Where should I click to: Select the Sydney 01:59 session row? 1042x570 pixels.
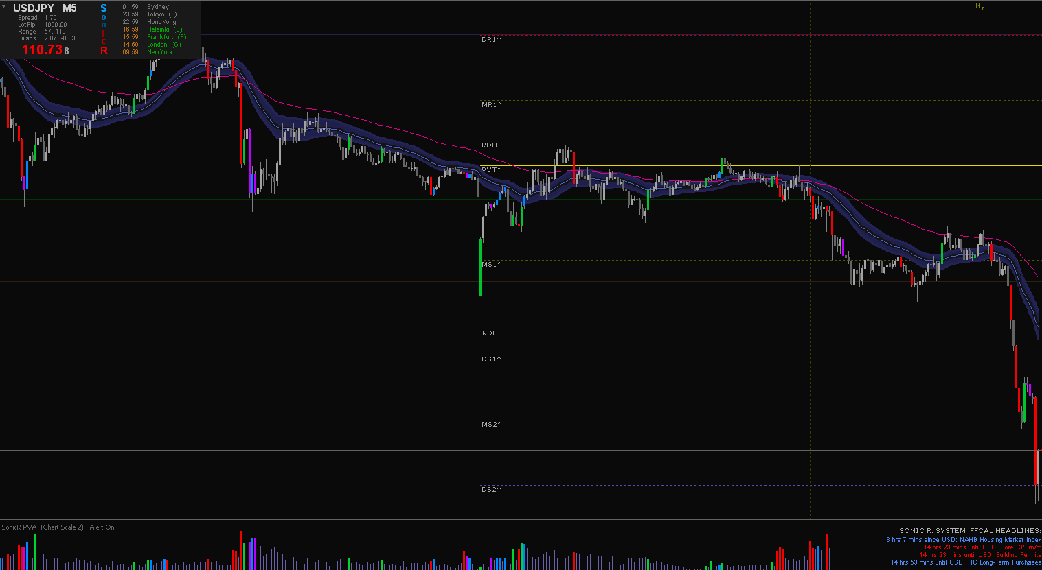(146, 7)
